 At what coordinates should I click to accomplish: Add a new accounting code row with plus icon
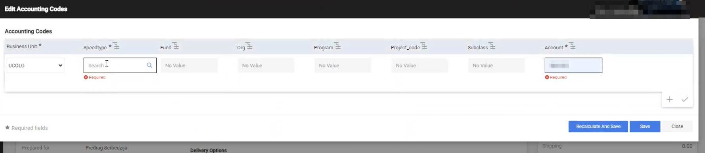[670, 99]
